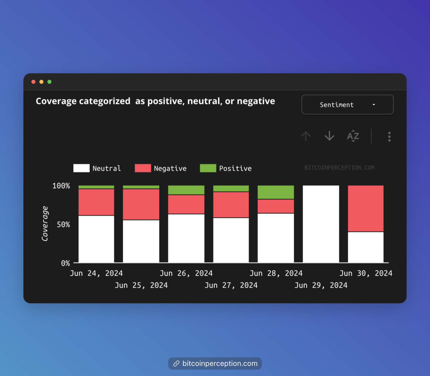This screenshot has width=430, height=376.
Task: Click the red close window dot
Action: 34,82
